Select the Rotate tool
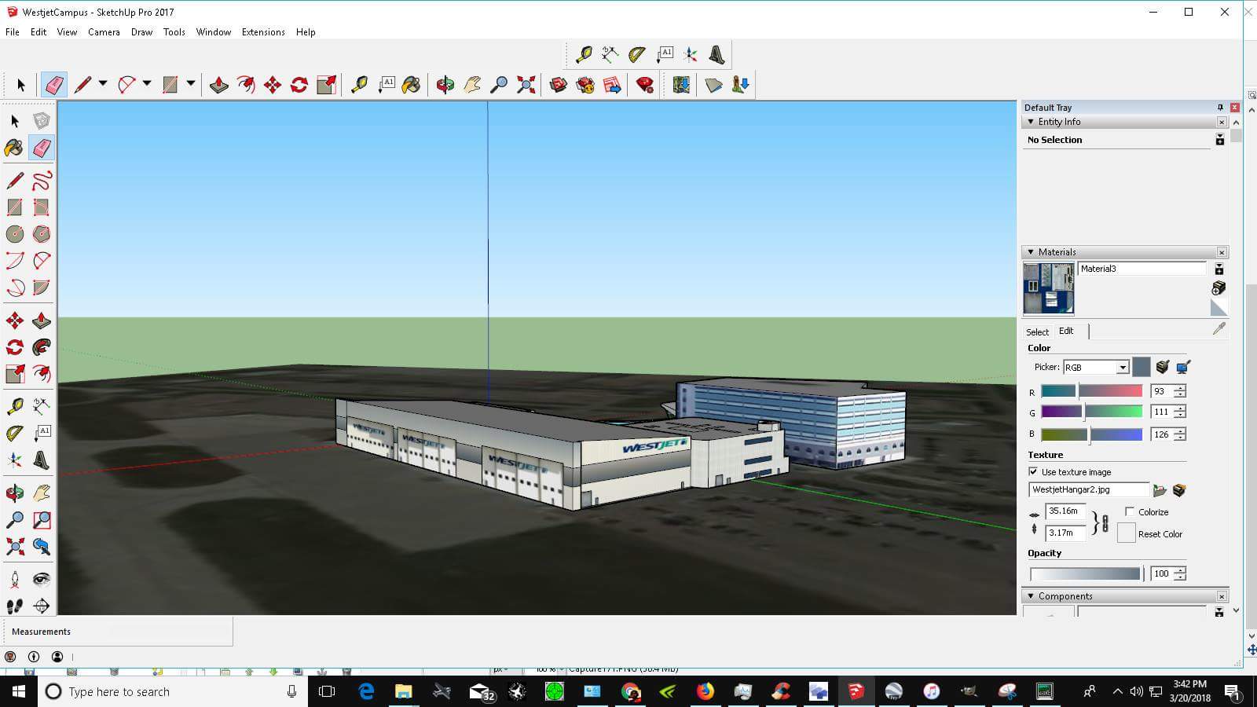 14,347
